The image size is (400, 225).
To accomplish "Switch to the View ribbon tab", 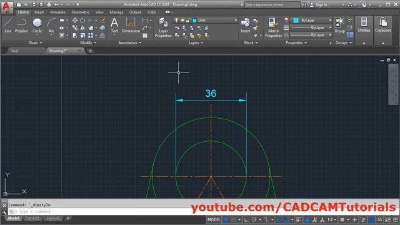I will tap(99, 12).
